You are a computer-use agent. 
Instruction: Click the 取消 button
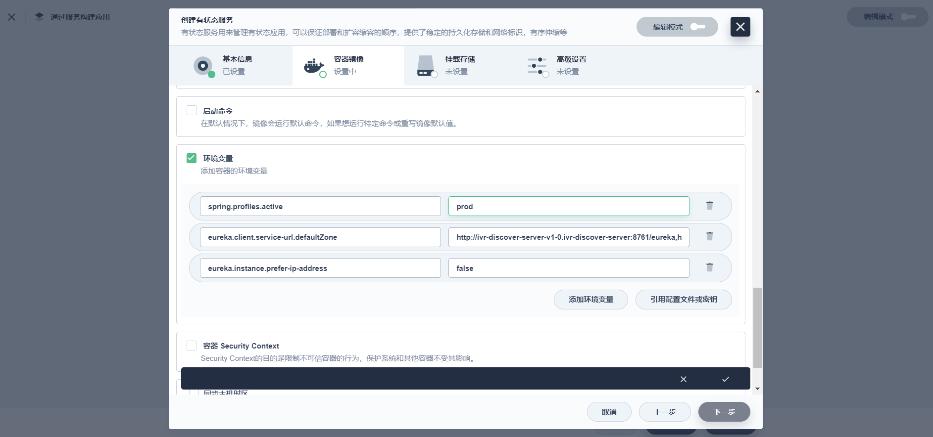pos(609,412)
